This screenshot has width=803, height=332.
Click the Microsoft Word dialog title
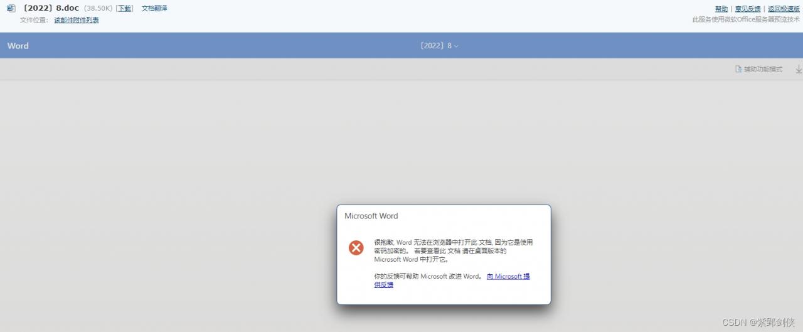371,216
